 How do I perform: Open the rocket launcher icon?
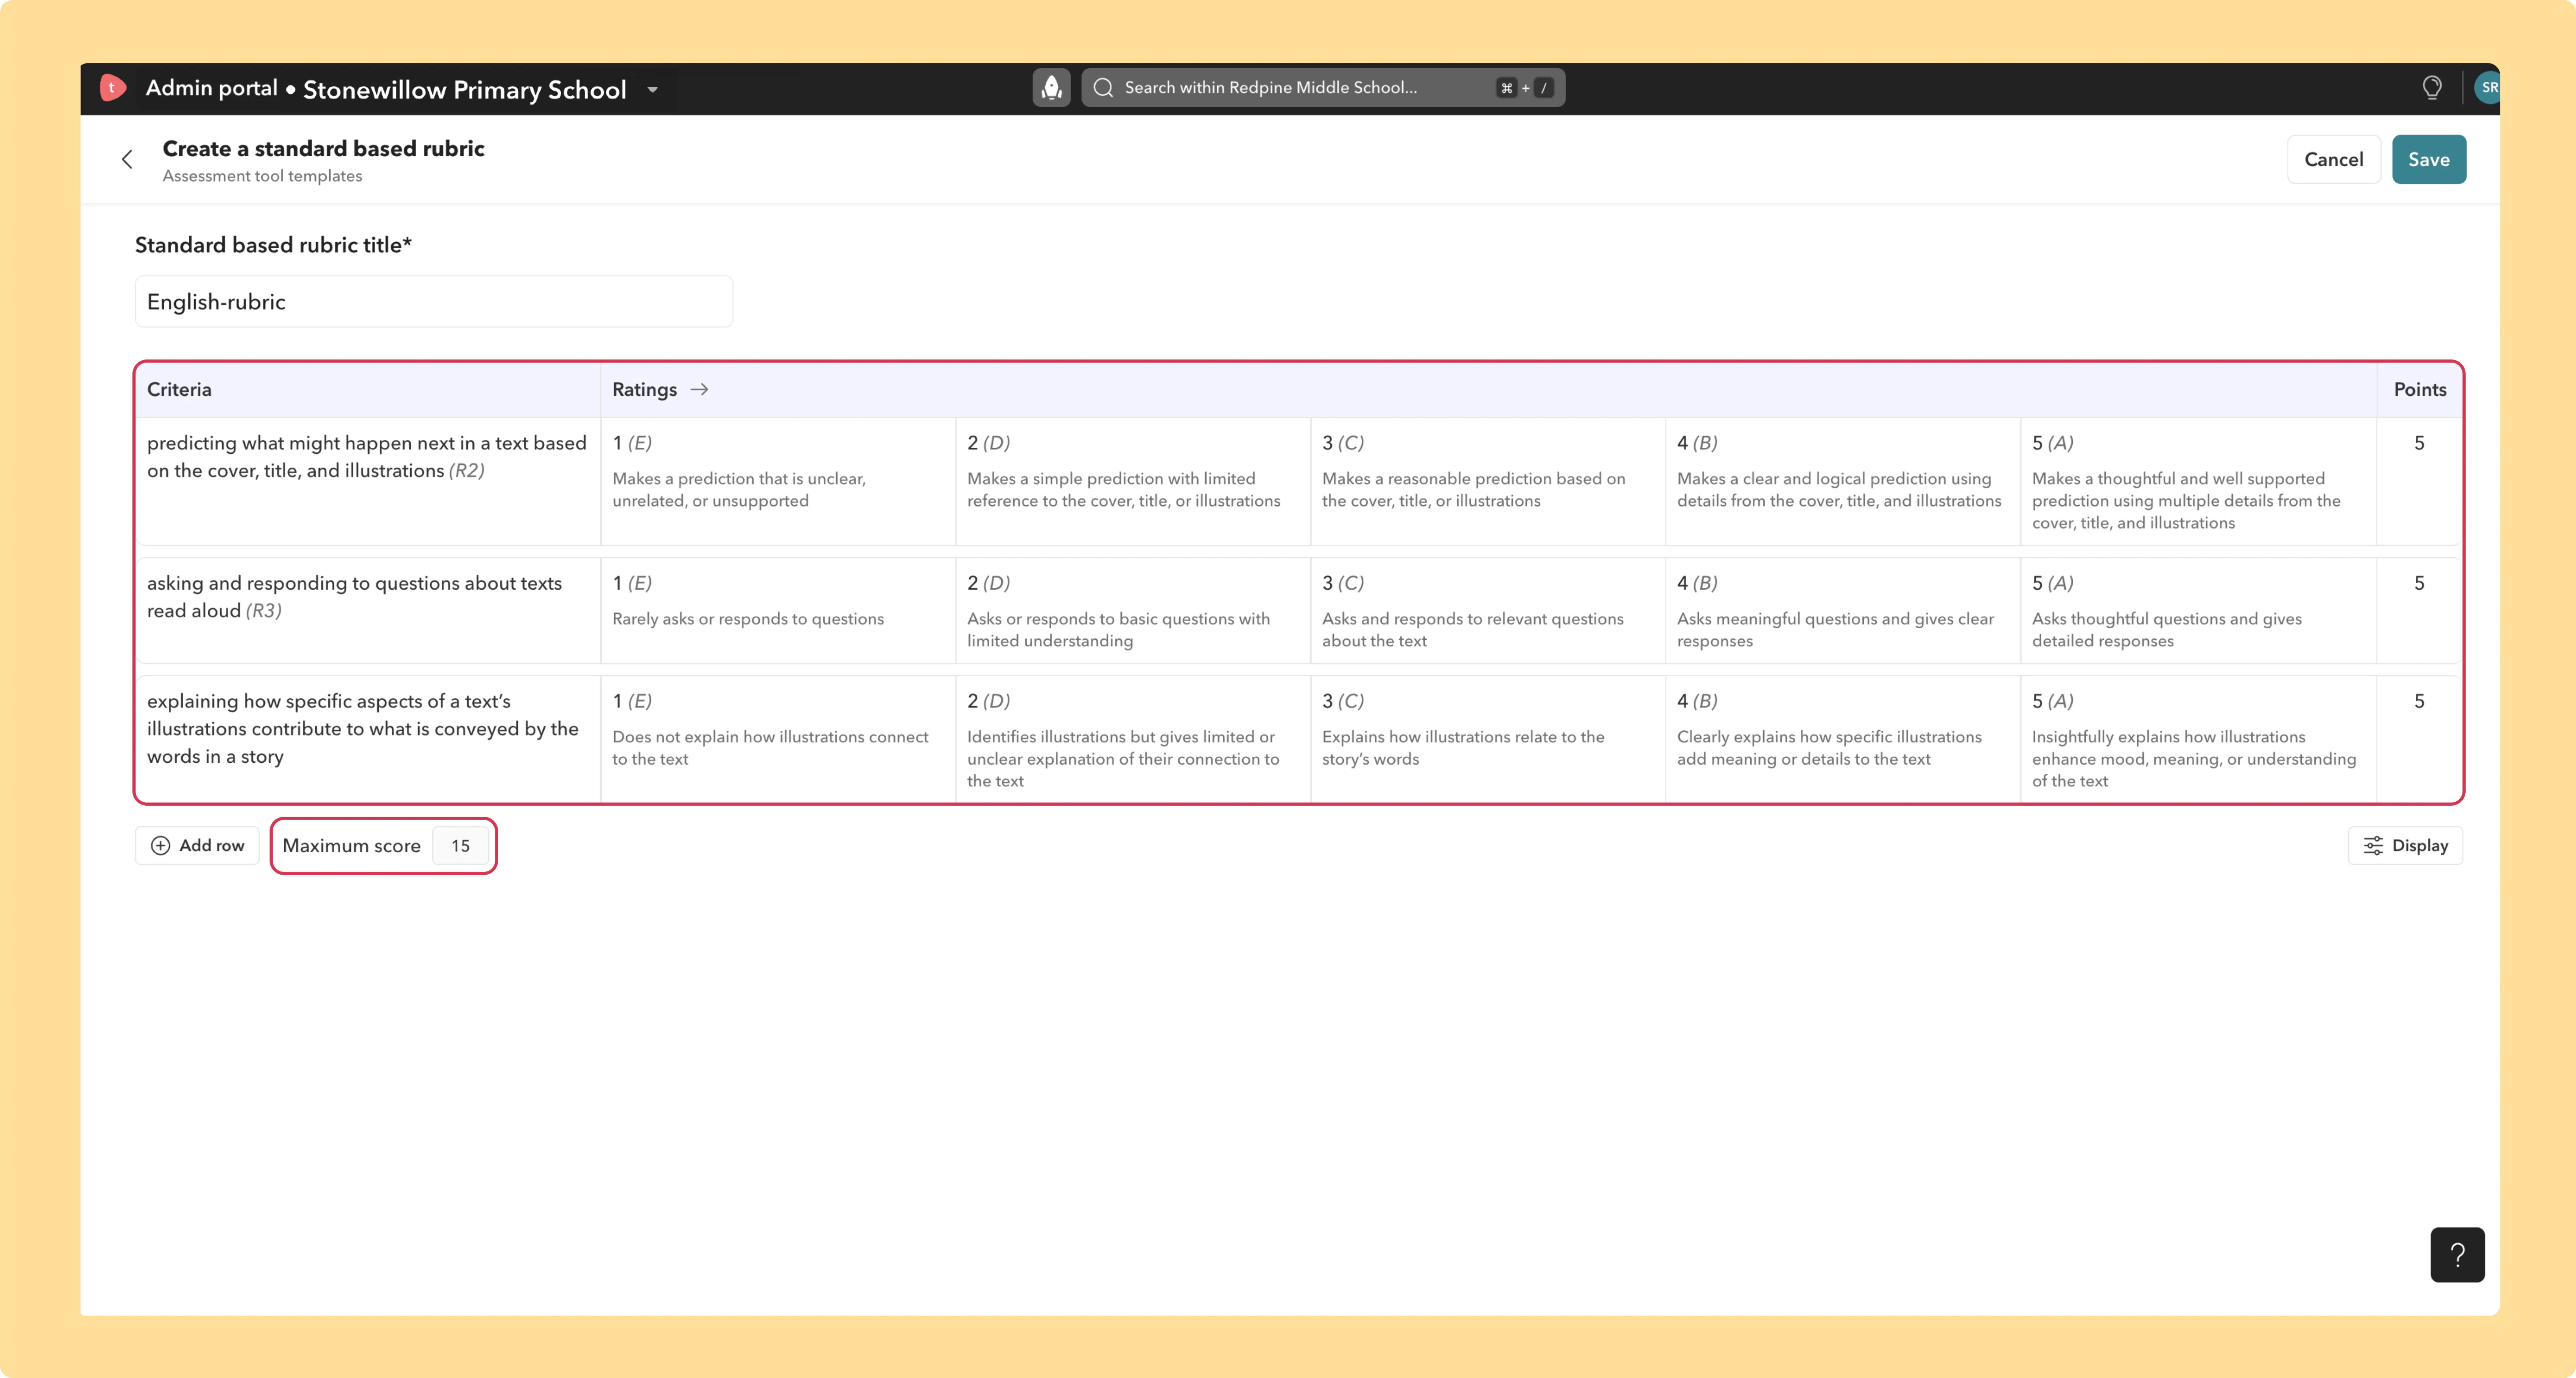[x=1051, y=88]
